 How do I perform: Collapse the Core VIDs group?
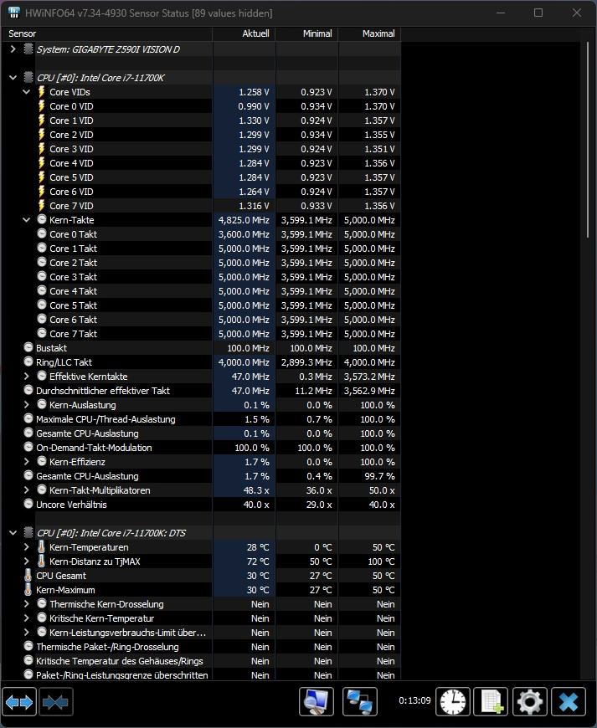(x=27, y=92)
